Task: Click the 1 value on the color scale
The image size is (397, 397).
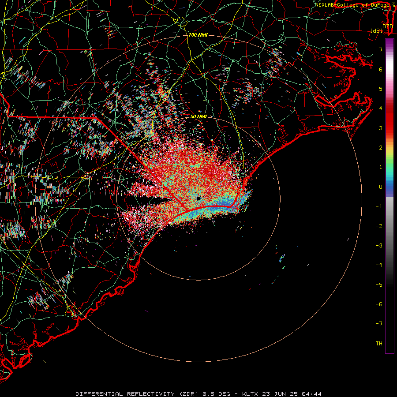Action: coord(381,167)
